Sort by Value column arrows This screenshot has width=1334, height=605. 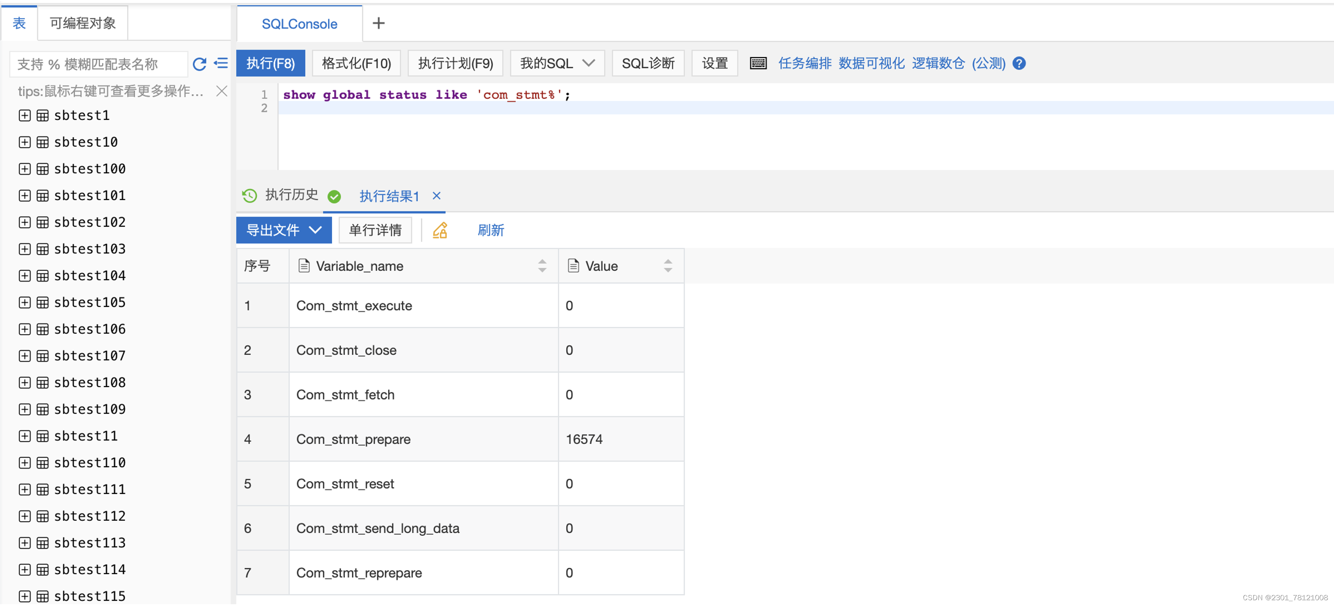(668, 266)
